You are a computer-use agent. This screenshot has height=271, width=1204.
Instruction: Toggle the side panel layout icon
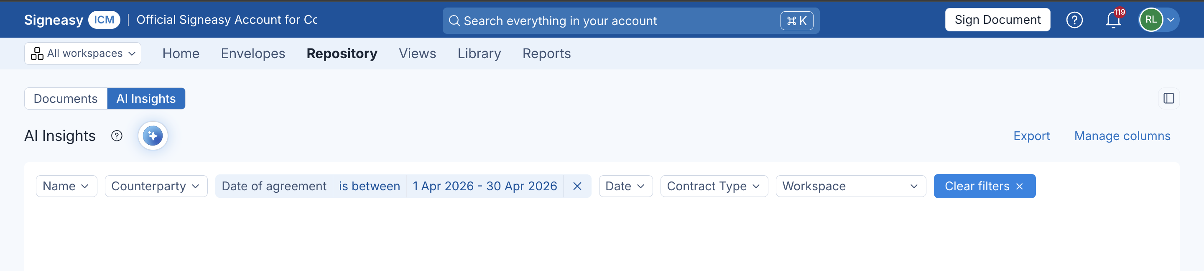[x=1168, y=98]
